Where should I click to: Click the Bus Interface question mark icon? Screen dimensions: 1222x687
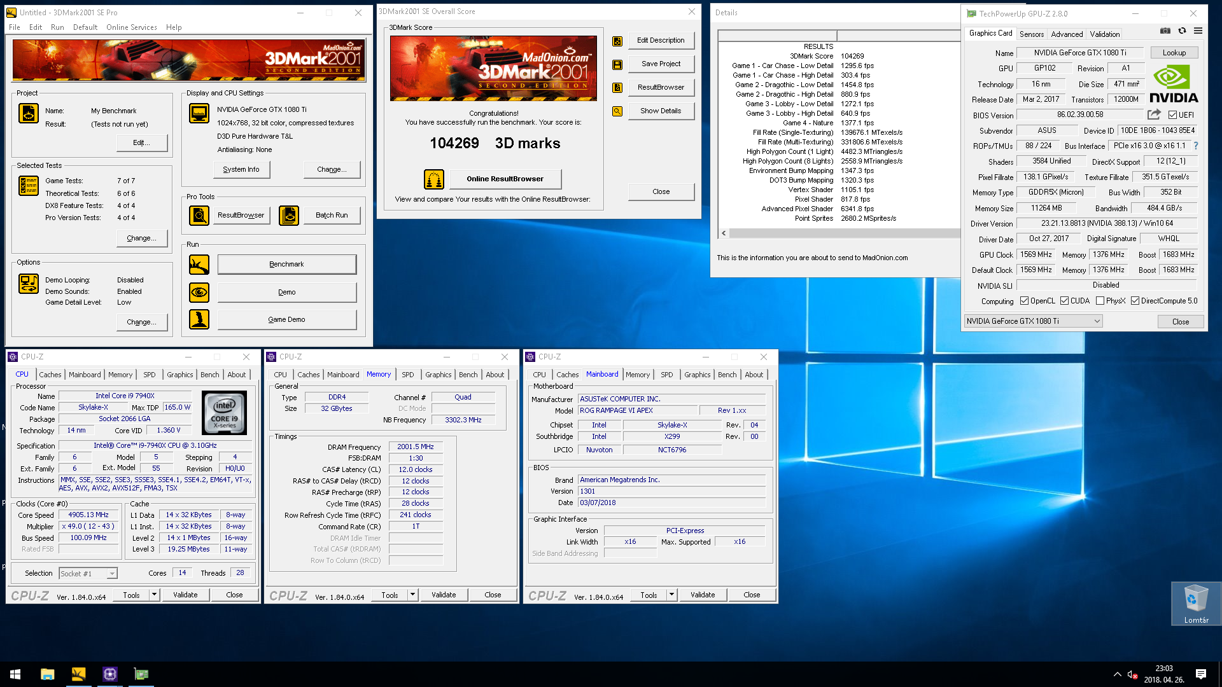[1195, 146]
